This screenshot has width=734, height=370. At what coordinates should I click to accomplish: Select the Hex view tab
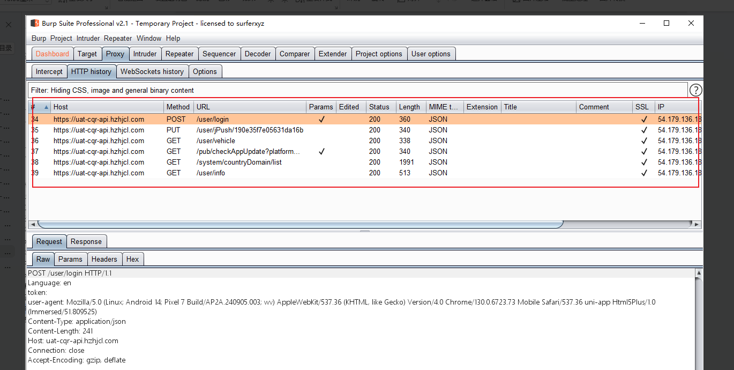tap(133, 259)
